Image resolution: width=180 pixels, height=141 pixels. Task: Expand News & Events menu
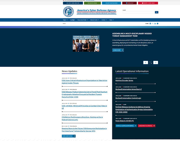[95, 20]
